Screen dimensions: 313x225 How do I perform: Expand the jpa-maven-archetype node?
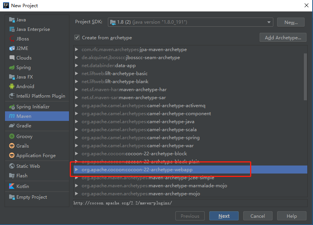pyautogui.click(x=77, y=49)
